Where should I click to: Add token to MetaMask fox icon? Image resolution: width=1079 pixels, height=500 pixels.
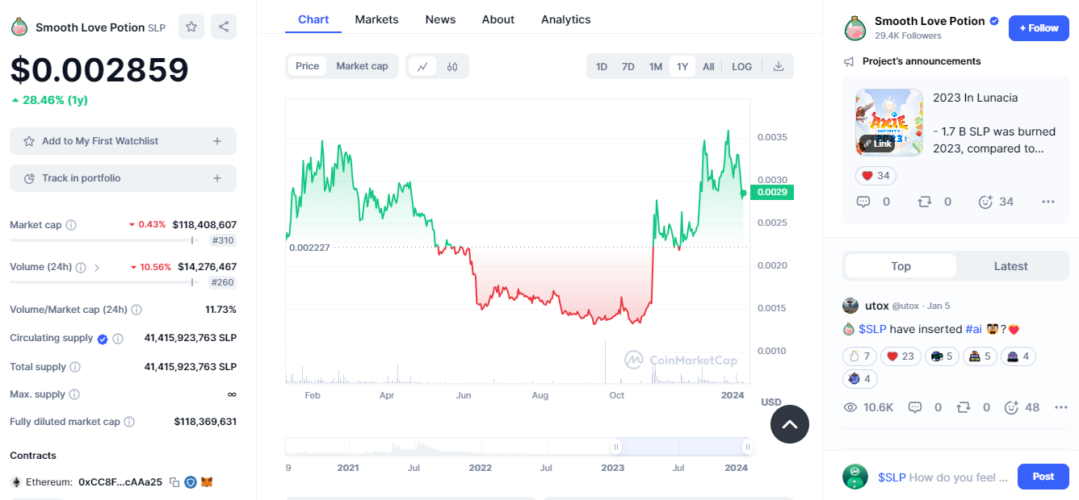[207, 482]
